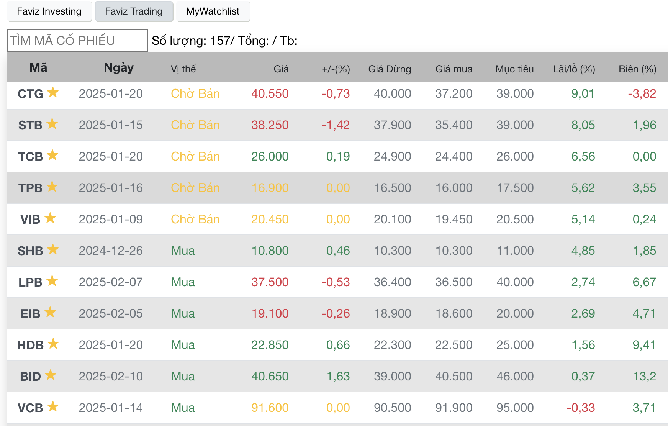Image resolution: width=668 pixels, height=426 pixels.
Task: Toggle the star icon next to SHB
Action: 53,249
